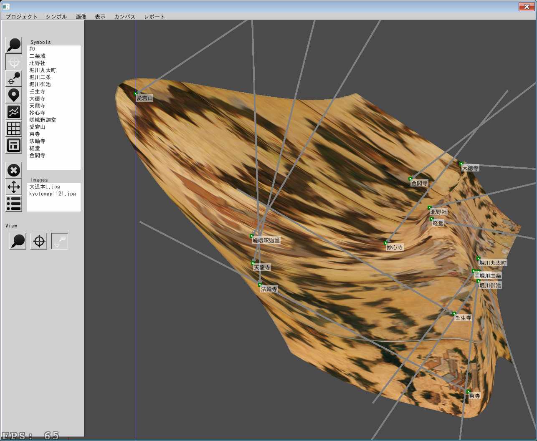Open the プロジェクト menu
Image resolution: width=537 pixels, height=441 pixels.
(22, 17)
